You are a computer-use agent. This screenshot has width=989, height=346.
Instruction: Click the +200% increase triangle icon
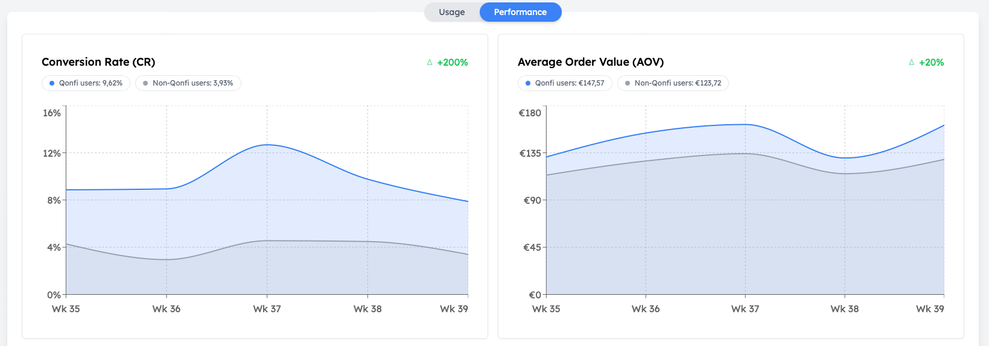coord(430,62)
